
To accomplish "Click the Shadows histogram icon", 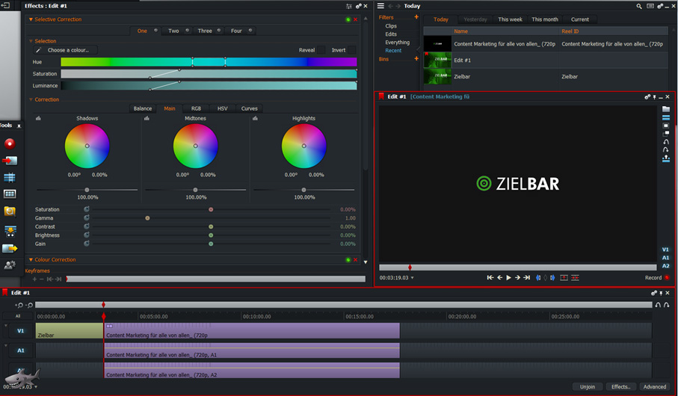I will 38,118.
